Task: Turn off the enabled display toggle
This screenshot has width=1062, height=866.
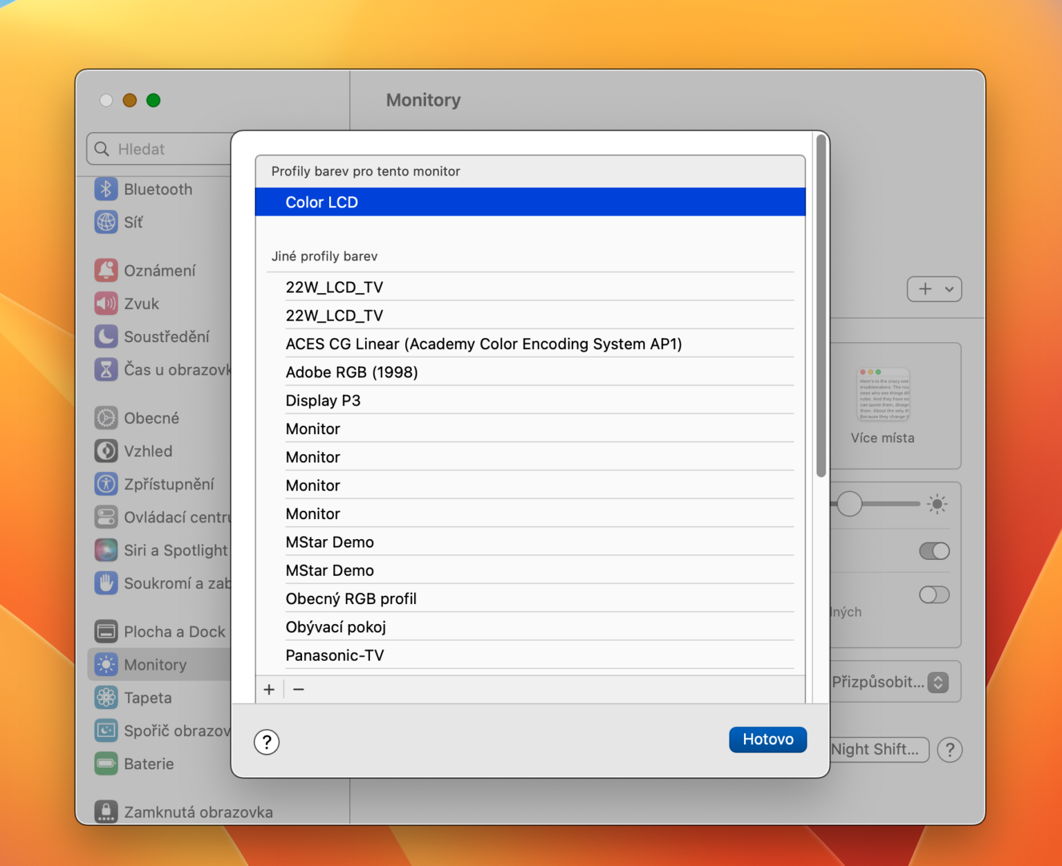Action: (934, 551)
